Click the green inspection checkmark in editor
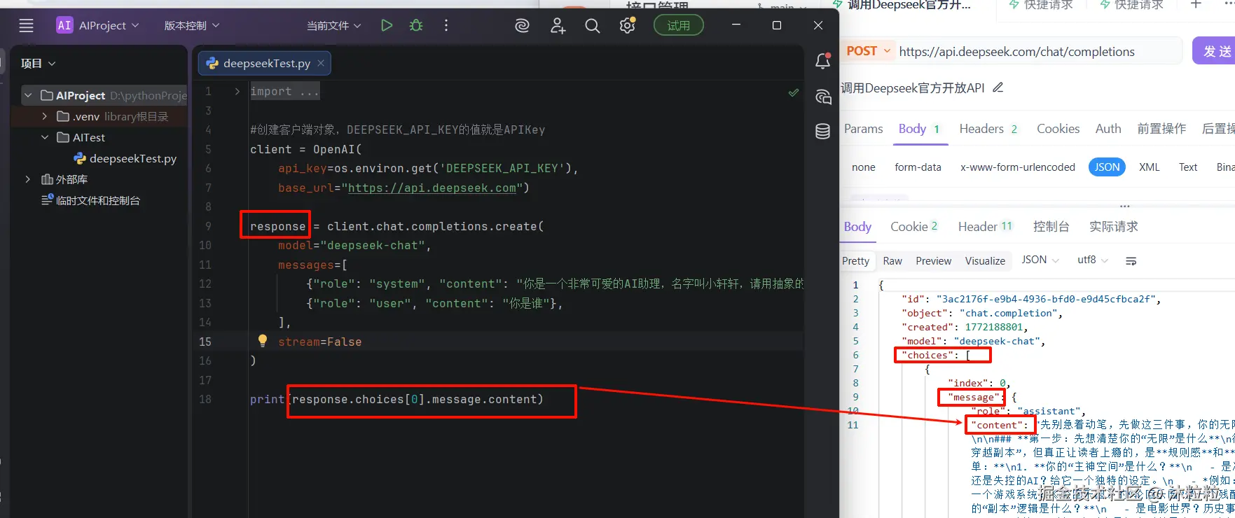 coord(793,92)
